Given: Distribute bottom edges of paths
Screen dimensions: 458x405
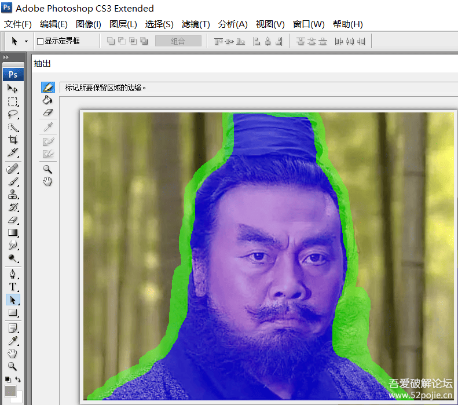Looking at the screenshot, I should click(323, 42).
